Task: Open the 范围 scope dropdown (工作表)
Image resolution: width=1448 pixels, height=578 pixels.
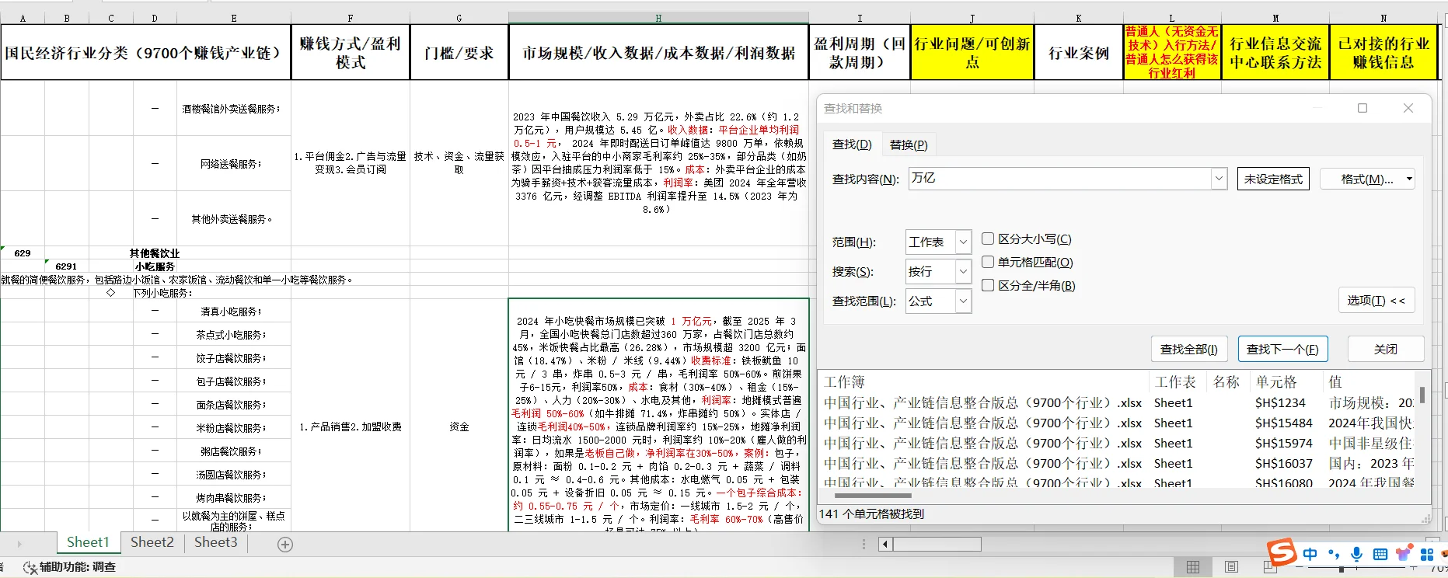Action: tap(963, 242)
